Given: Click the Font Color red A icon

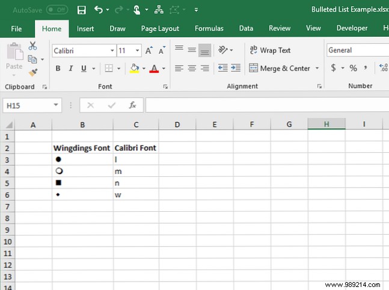Looking at the screenshot, I should 154,68.
